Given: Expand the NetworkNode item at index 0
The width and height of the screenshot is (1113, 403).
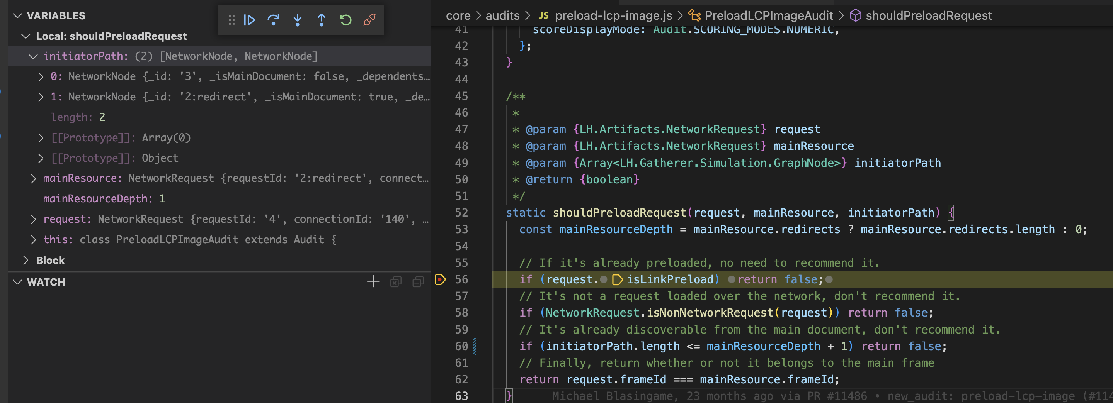Looking at the screenshot, I should pyautogui.click(x=41, y=76).
